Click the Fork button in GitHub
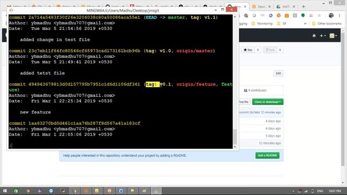347x195 pixels. click(270, 50)
